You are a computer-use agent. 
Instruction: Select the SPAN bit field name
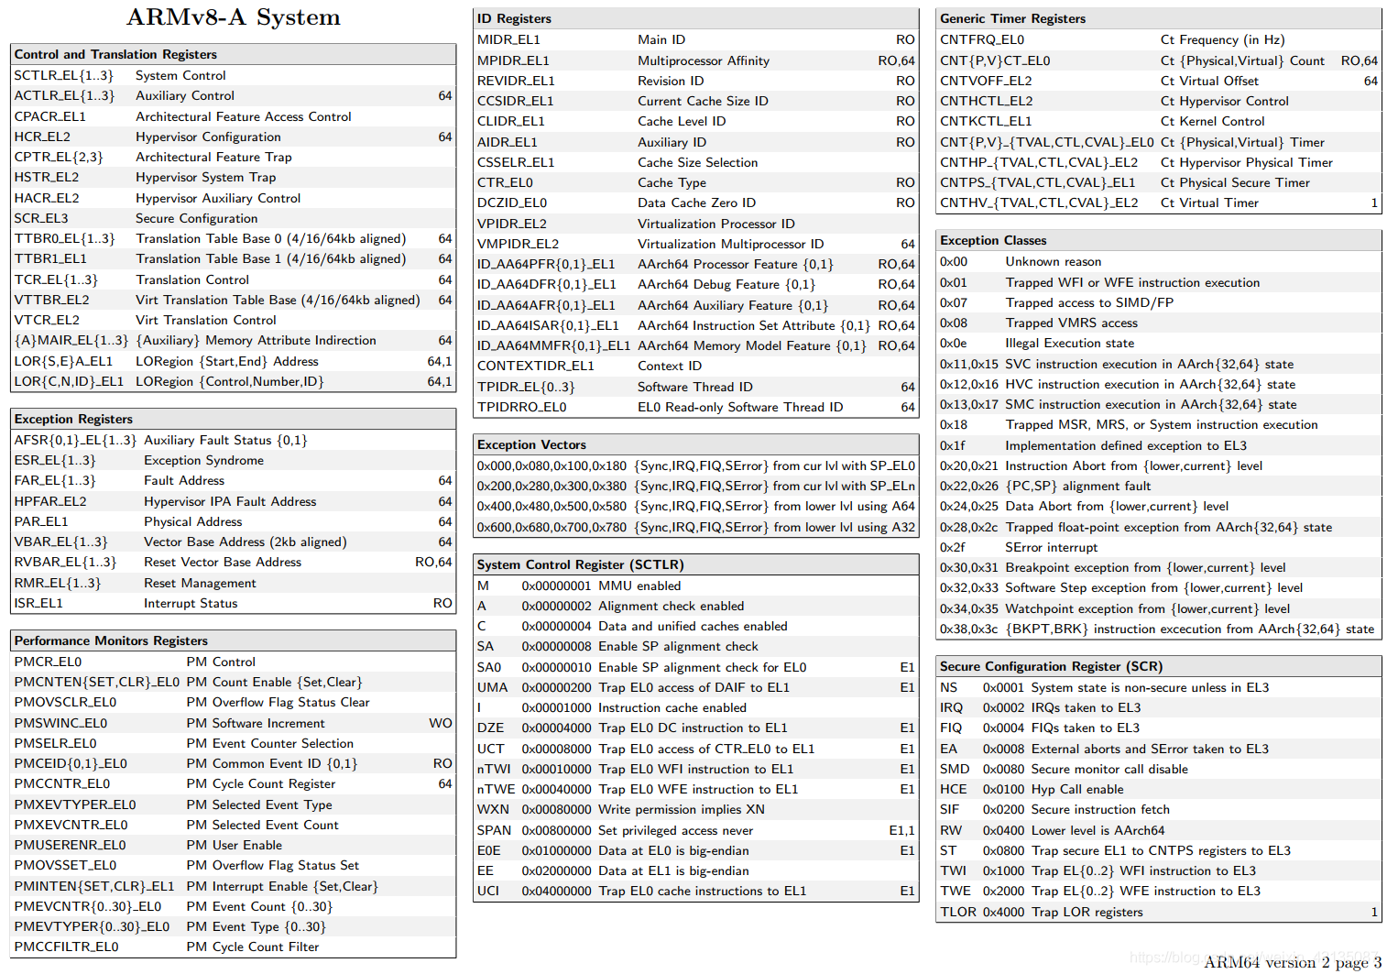pyautogui.click(x=494, y=830)
